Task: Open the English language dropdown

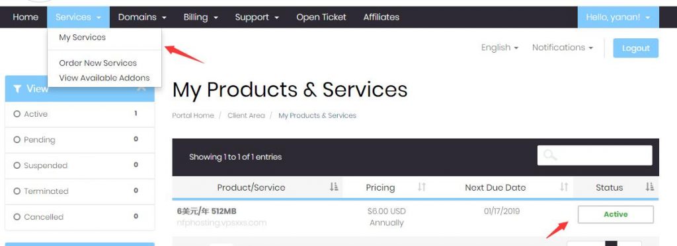Action: click(500, 47)
